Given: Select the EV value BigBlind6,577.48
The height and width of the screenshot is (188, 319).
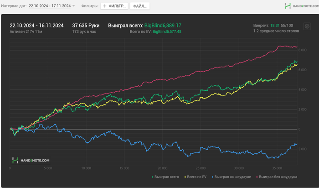Looking at the screenshot, I should click(167, 31).
